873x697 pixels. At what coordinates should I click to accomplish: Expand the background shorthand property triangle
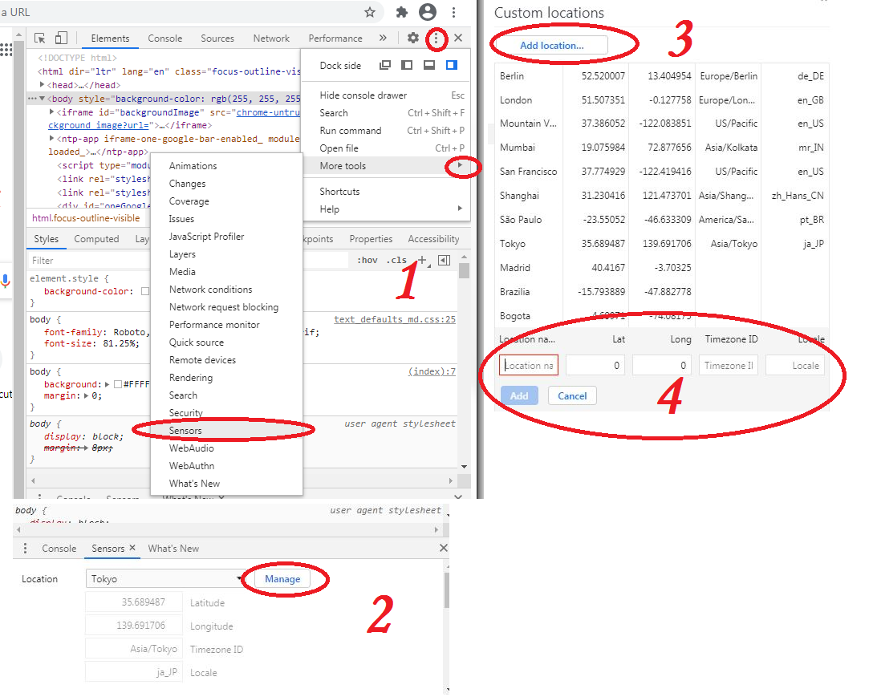(x=107, y=384)
